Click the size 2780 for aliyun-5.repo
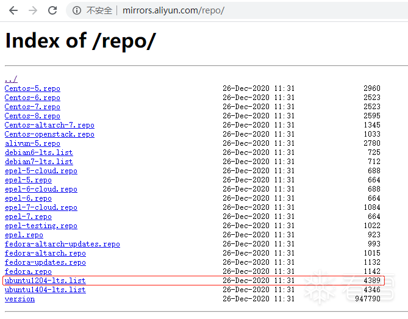Image resolution: width=408 pixels, height=319 pixels. (372, 143)
